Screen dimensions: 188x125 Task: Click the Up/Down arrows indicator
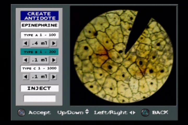(x=87, y=112)
